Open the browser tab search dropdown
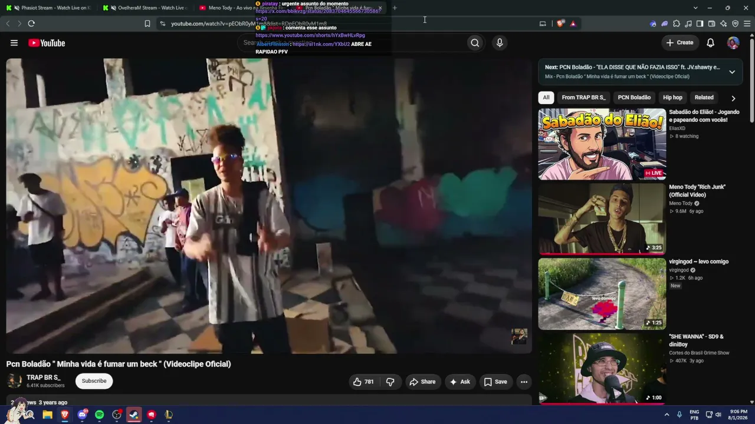Screen dimensions: 755x424 tap(695, 8)
